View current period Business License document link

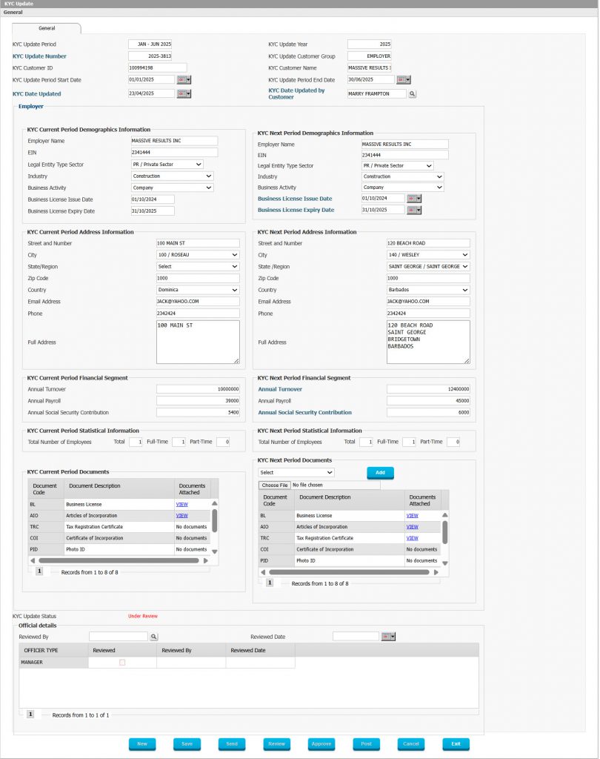point(181,504)
